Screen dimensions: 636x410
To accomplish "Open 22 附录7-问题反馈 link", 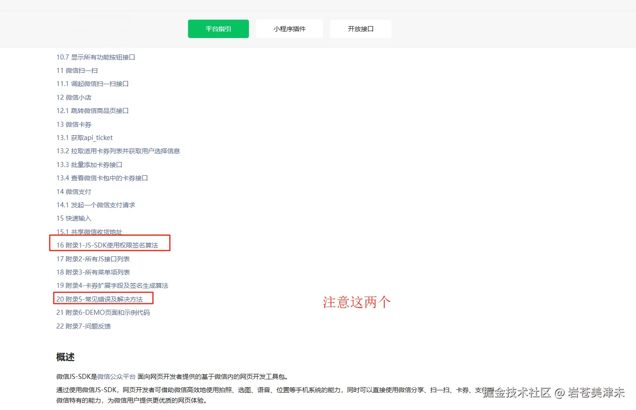I will [83, 326].
